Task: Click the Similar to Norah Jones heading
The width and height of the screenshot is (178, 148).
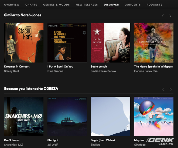Action: 23,15
